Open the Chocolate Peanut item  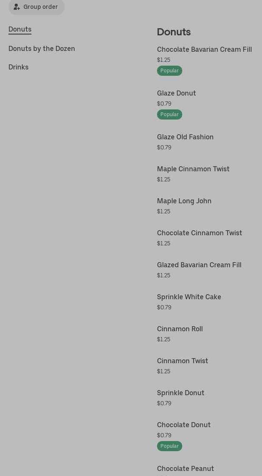pyautogui.click(x=185, y=468)
